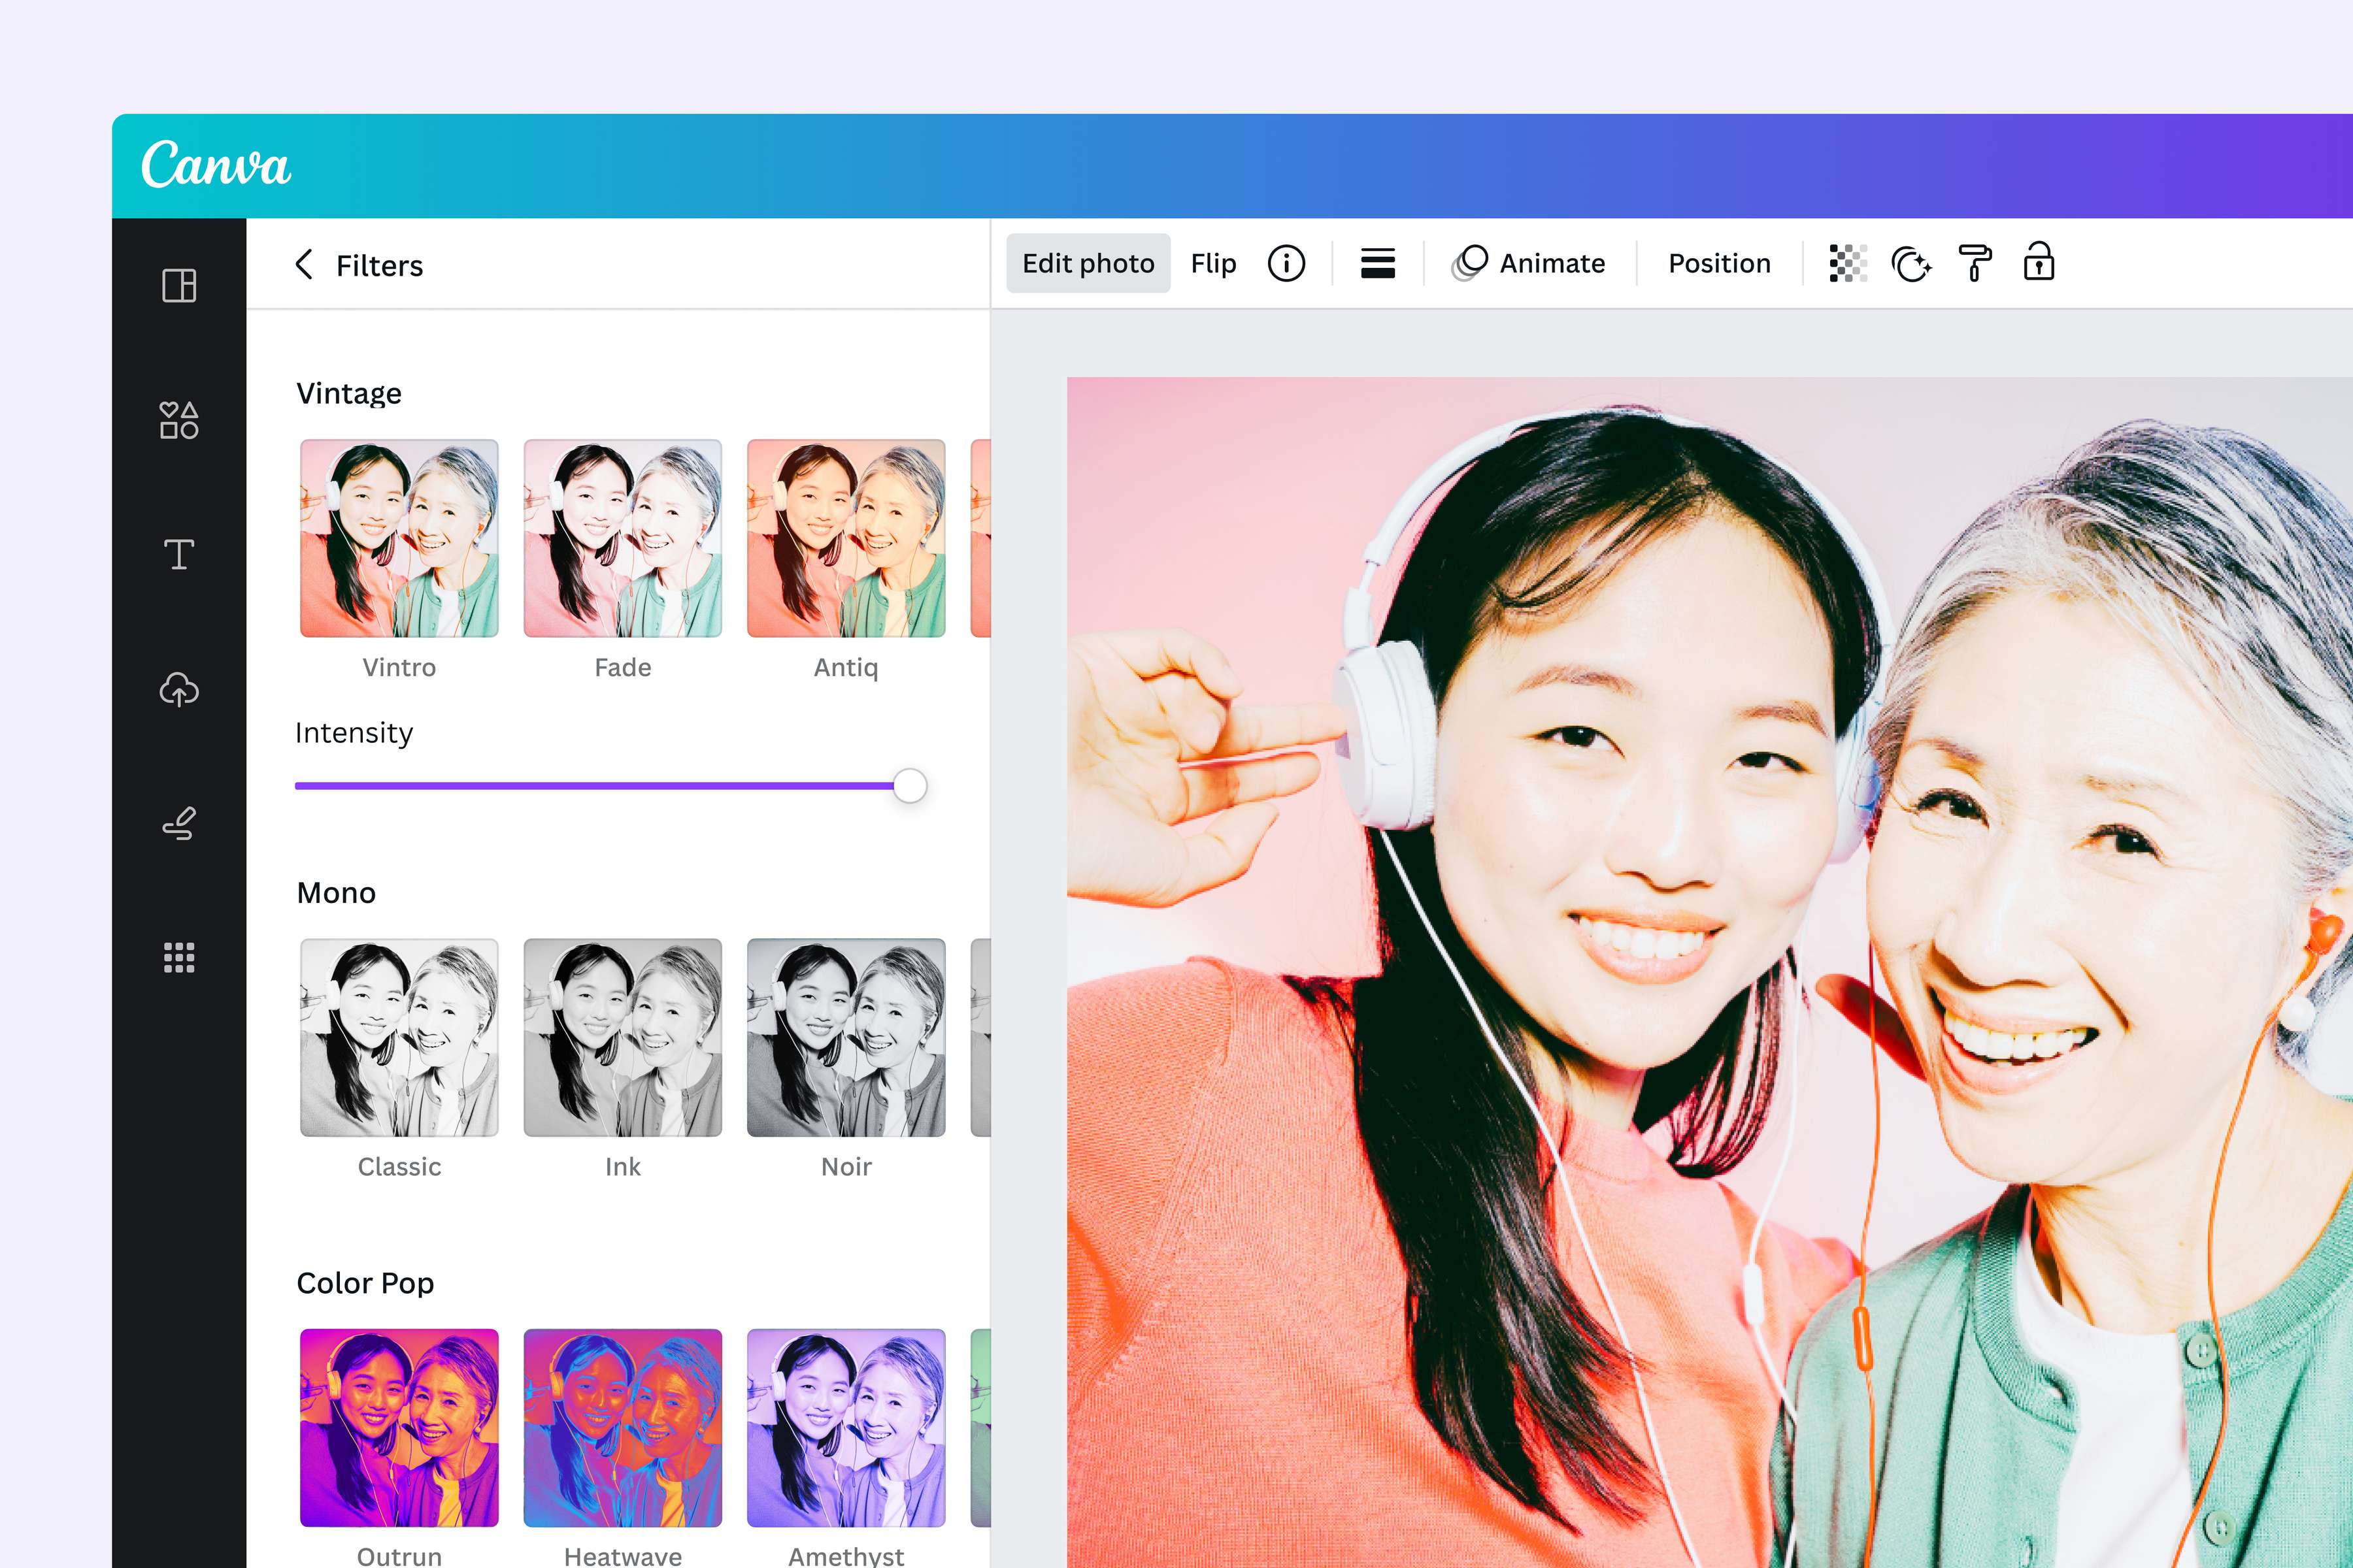
Task: Adjust the Intensity slider handle
Action: [909, 786]
